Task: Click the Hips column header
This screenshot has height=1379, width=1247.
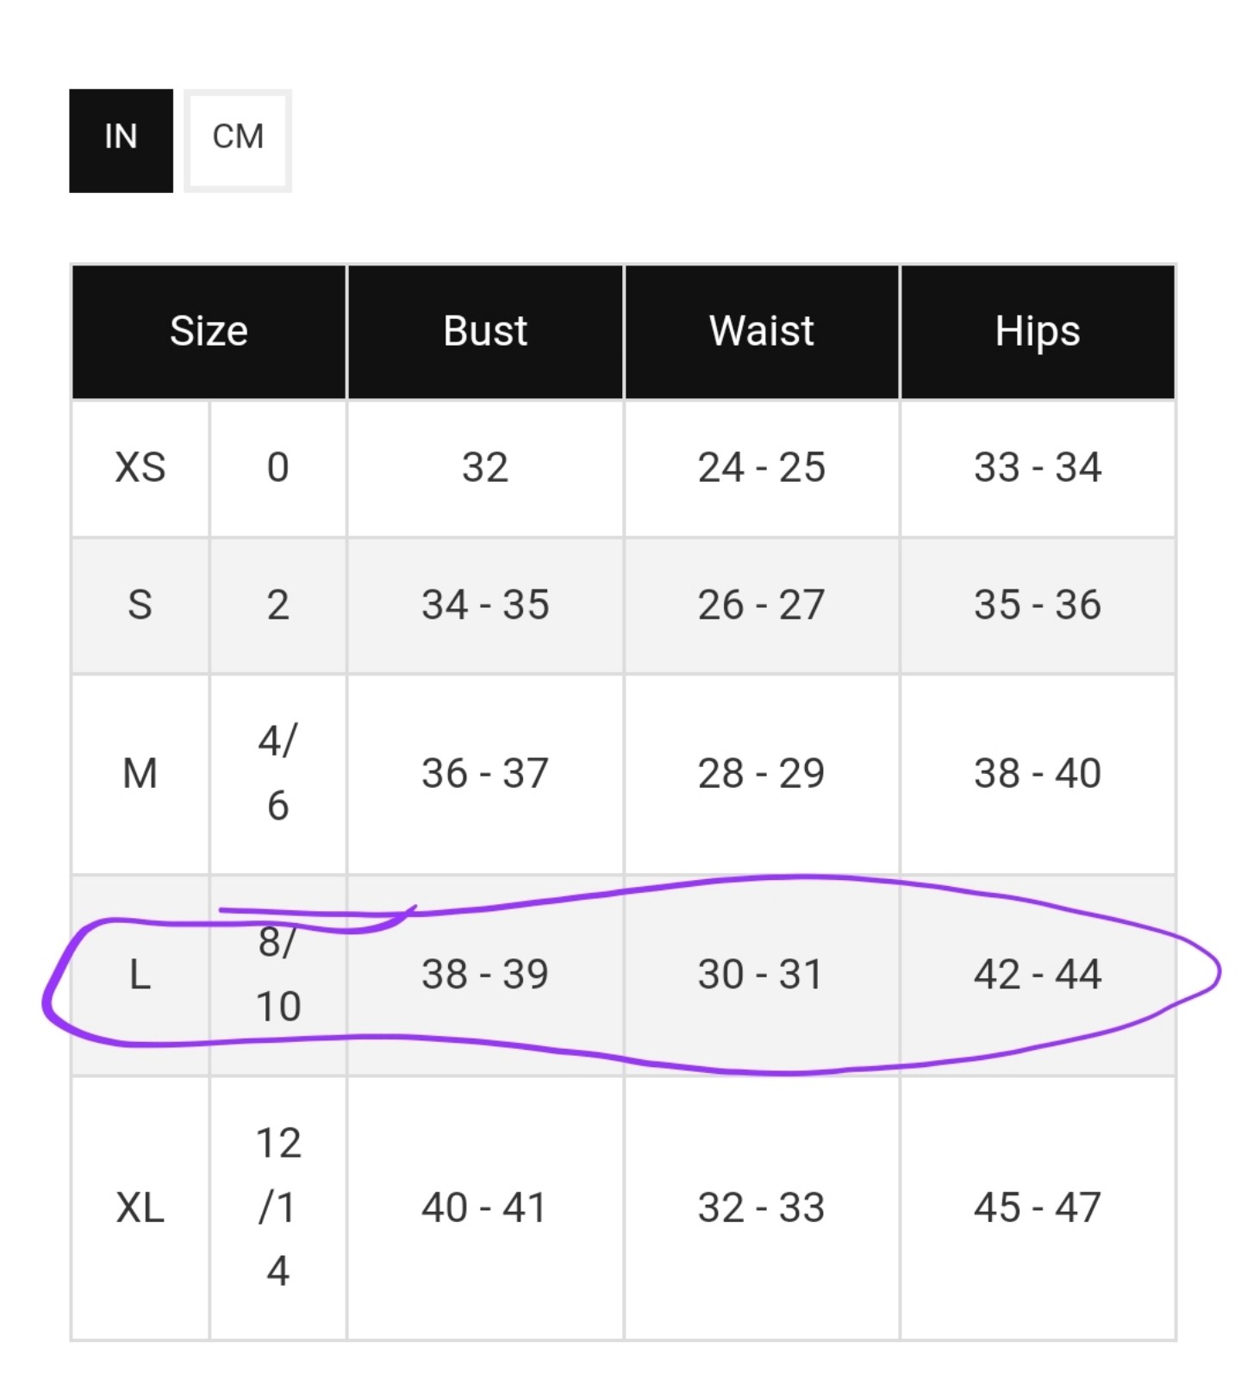Action: pos(1038,332)
